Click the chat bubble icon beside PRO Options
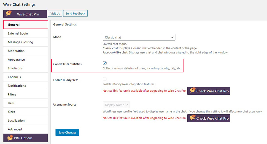 (10, 138)
